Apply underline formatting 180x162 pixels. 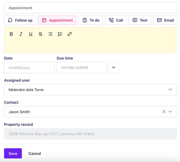click(31, 34)
